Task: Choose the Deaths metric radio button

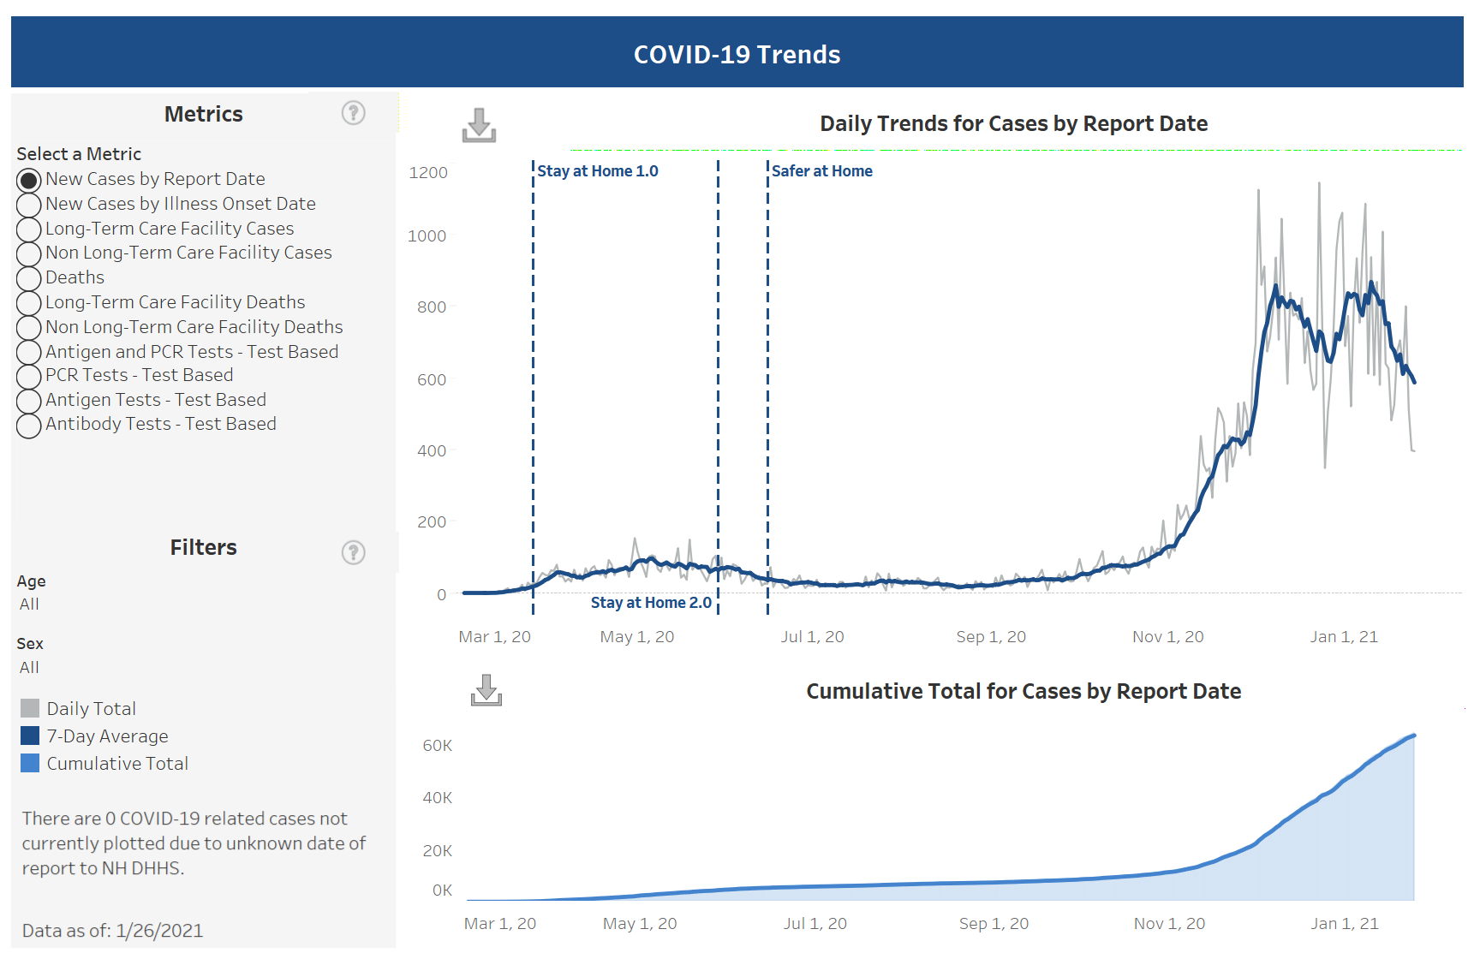Action: coord(29,278)
